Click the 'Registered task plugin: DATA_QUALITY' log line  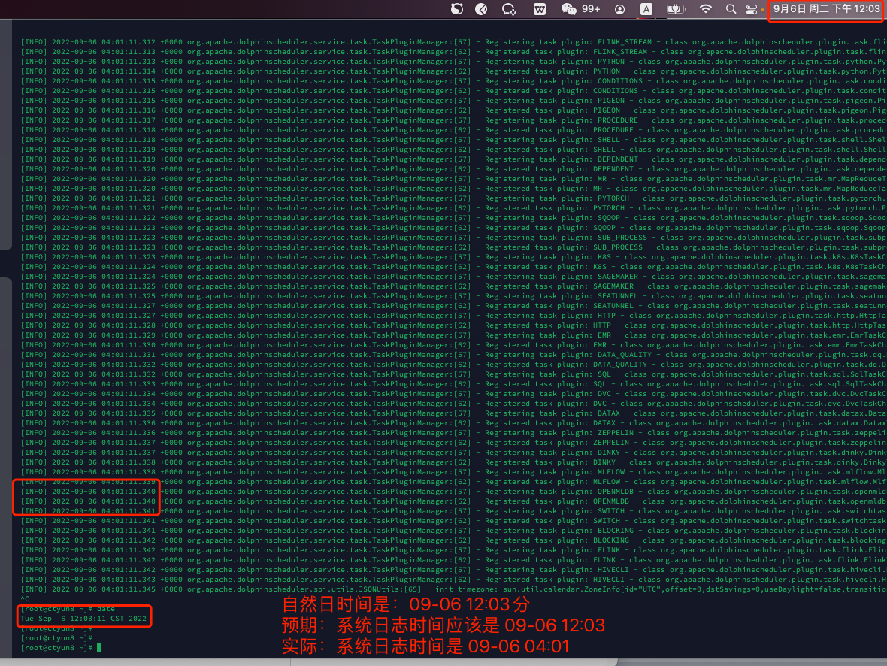point(454,365)
